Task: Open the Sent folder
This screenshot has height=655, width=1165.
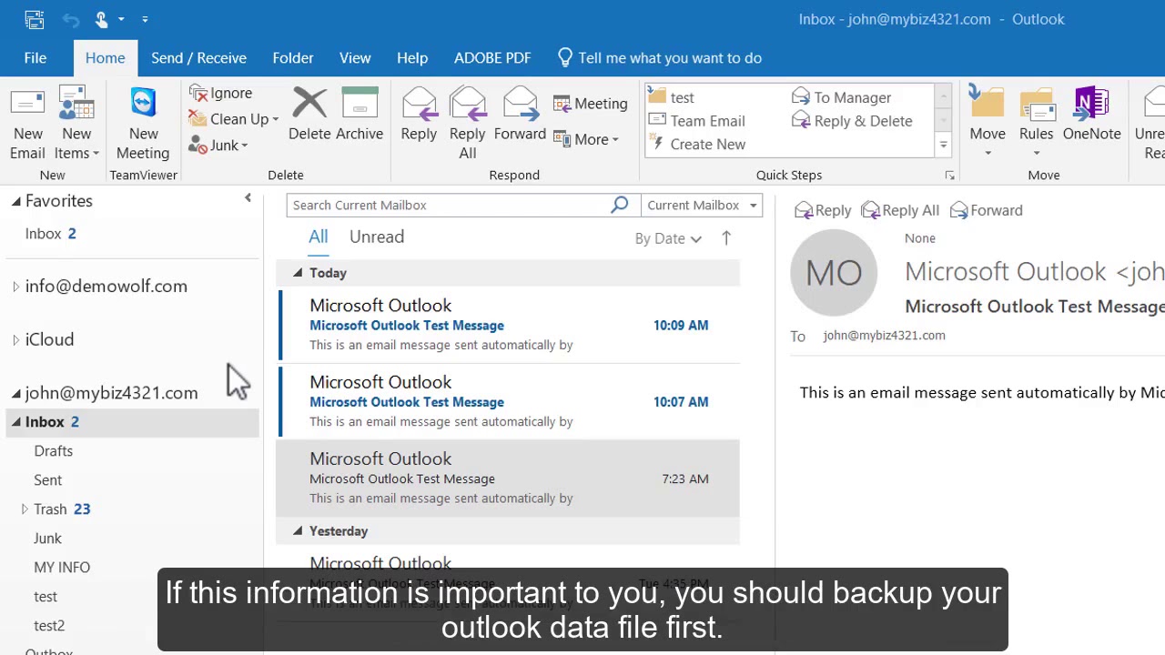Action: tap(48, 480)
